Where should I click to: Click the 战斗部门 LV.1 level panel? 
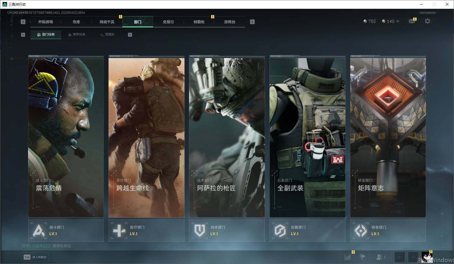pyautogui.click(x=66, y=231)
